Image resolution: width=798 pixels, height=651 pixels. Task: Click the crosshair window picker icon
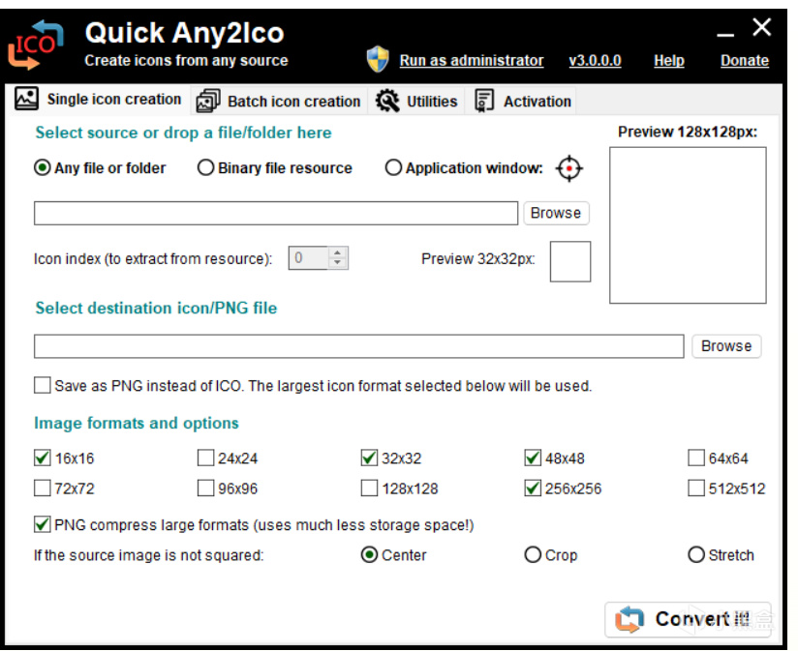[x=569, y=168]
